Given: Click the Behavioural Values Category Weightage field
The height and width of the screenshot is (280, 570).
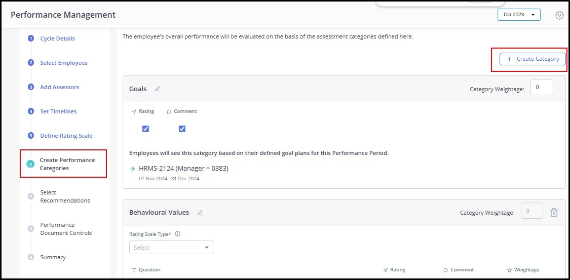Looking at the screenshot, I should [x=532, y=211].
